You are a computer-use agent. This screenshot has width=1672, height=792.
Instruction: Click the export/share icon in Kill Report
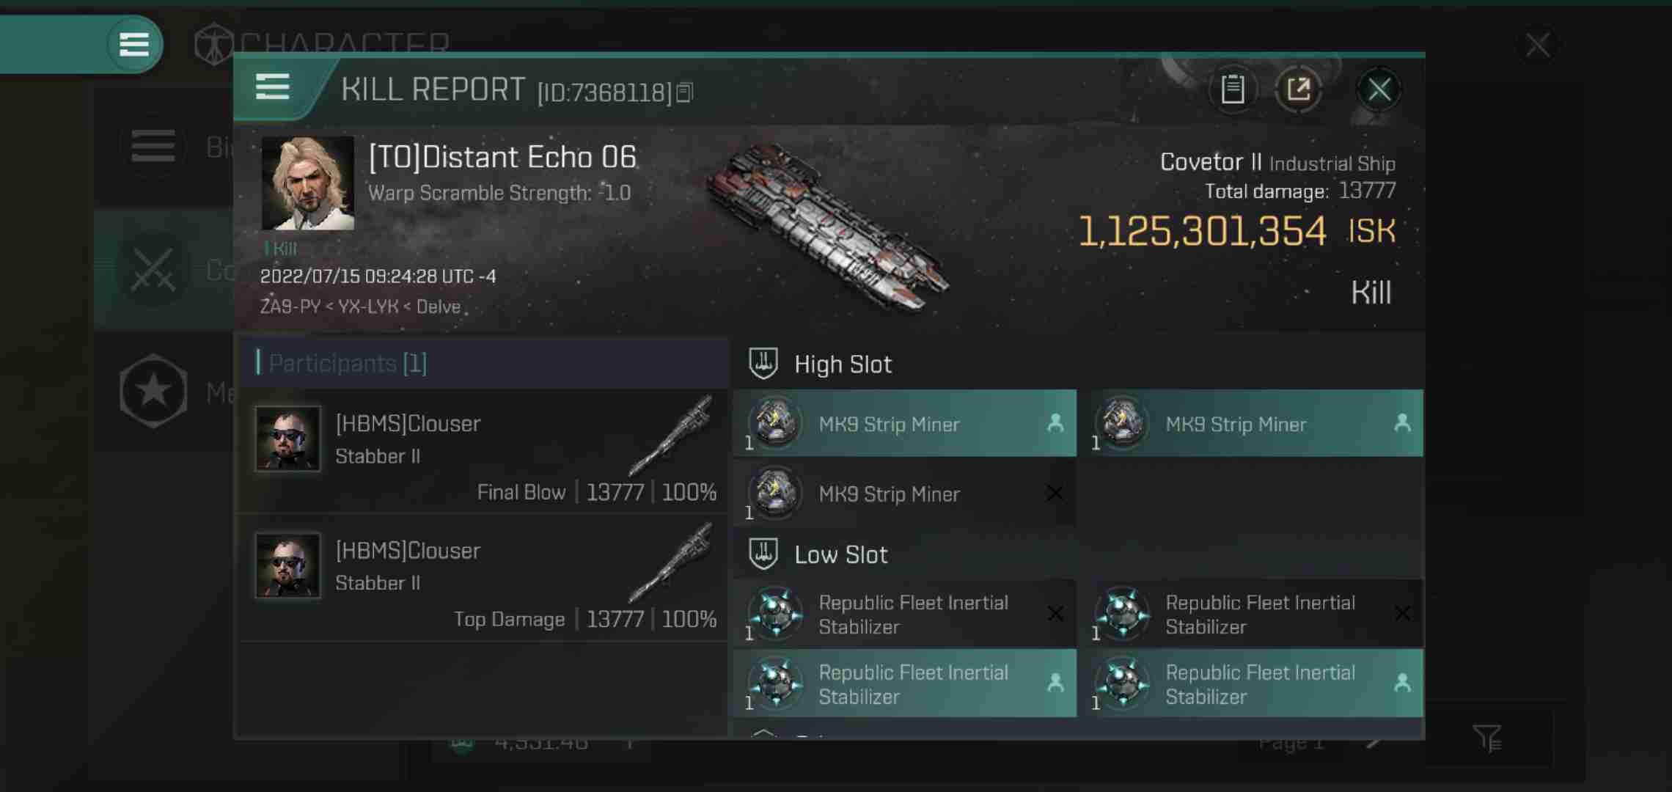[x=1300, y=89]
